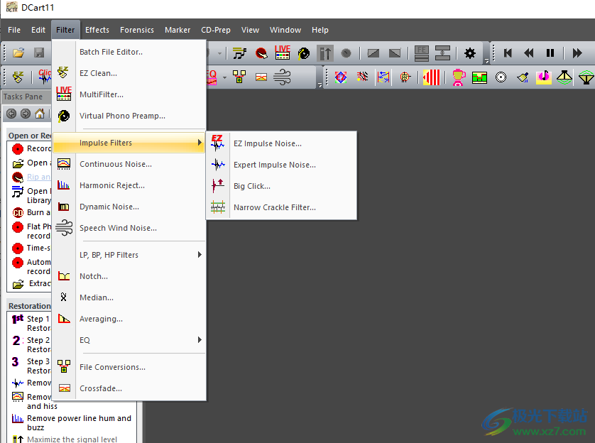Select the Big Click filter icon

218,186
